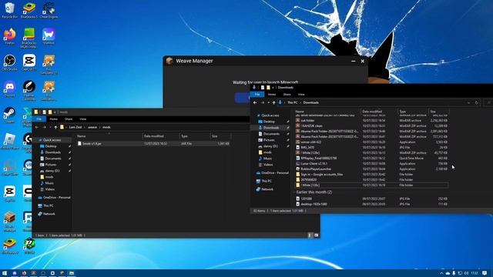Open the Weave Manager desktop shortcut

coord(9,222)
